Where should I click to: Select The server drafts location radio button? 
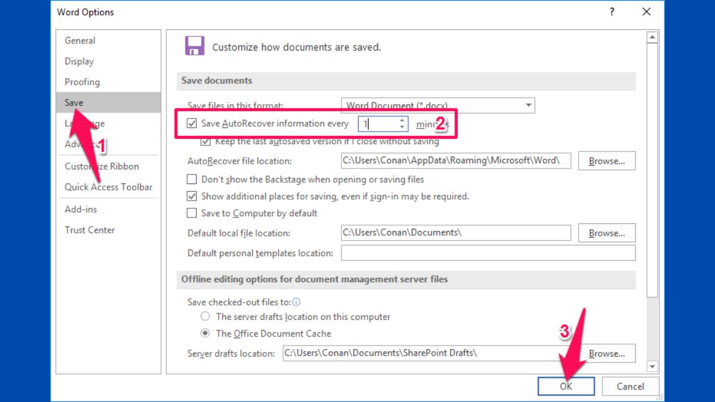point(205,317)
